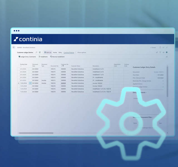
Task: Switch to the Continia Finance tab
Action: pyautogui.click(x=69, y=52)
